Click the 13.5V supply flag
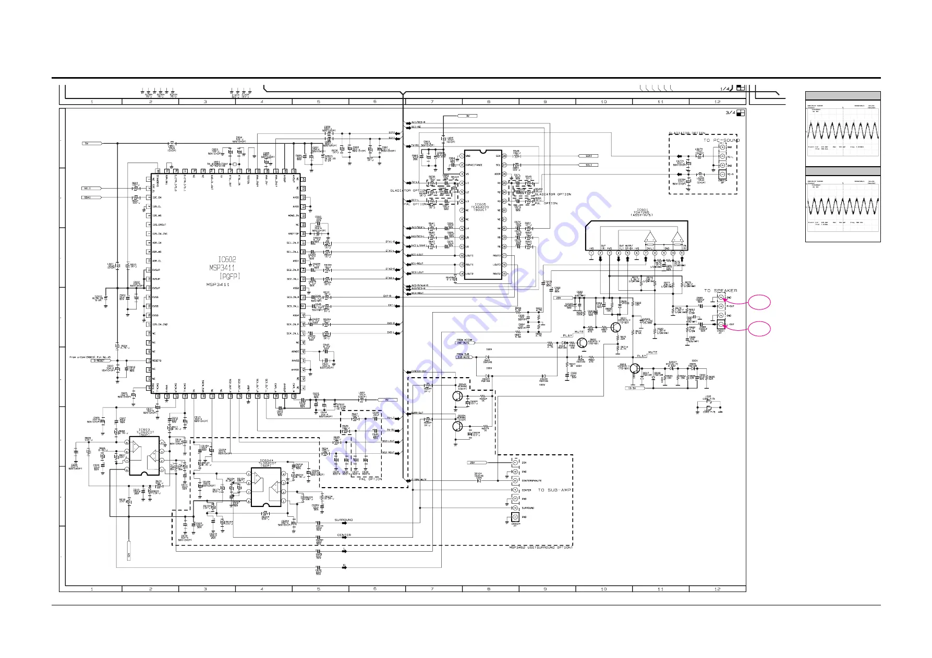This screenshot has height=658, width=932. (x=635, y=388)
